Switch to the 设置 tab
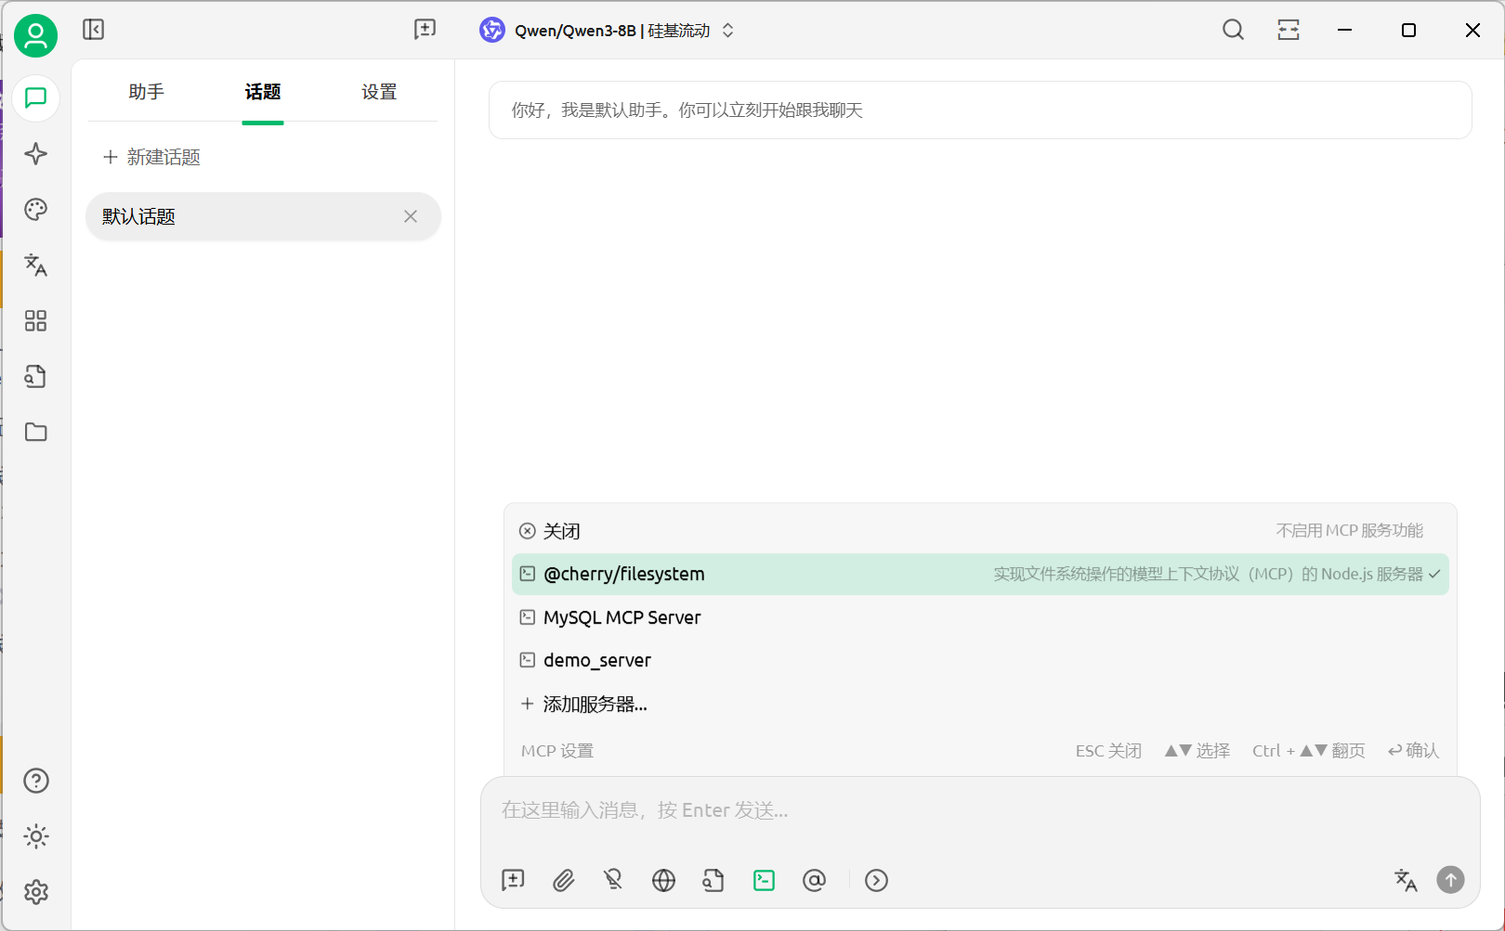The width and height of the screenshot is (1505, 931). click(378, 92)
